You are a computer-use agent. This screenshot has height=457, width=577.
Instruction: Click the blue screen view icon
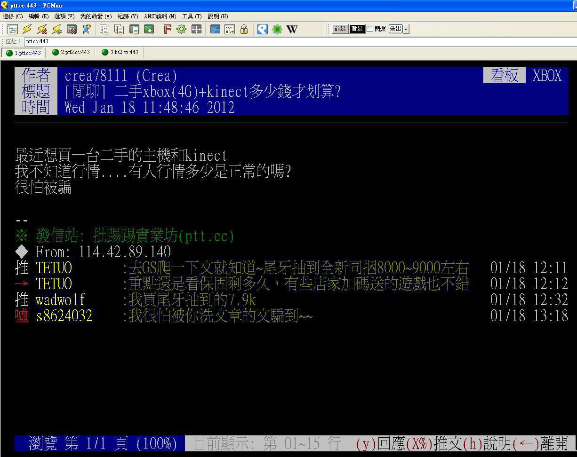click(x=215, y=29)
